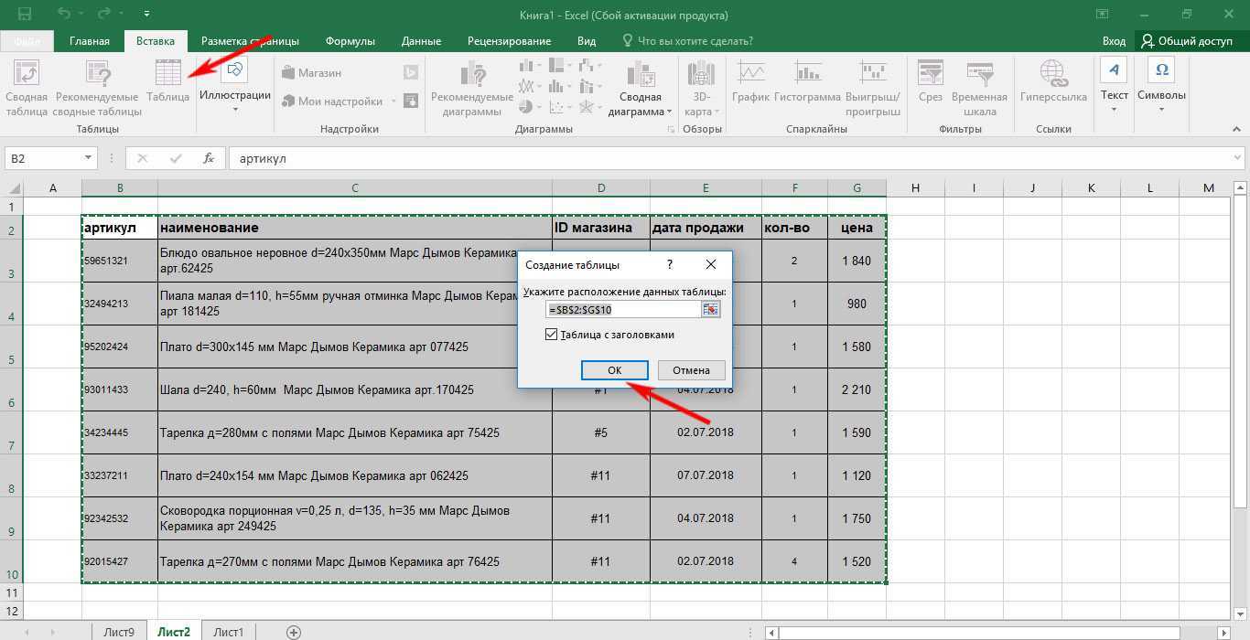Expand the Illustrations (Иллюстрации) dropdown
Viewport: 1250px width, 640px height.
[235, 110]
